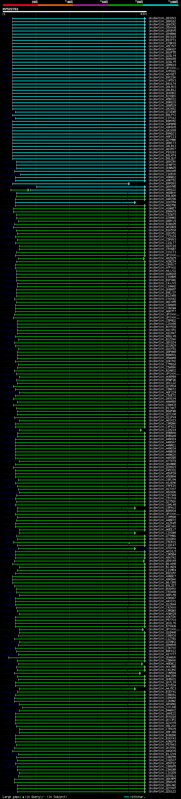
Task: Click the purple ~60% identity color segment
Action: click(x=91, y=5)
